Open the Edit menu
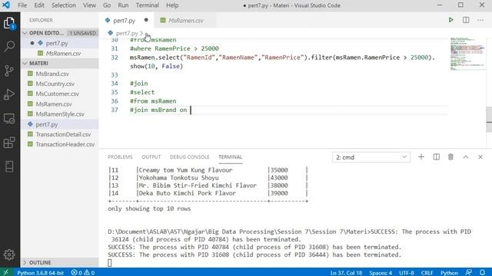The height and width of the screenshot is (276, 492). pos(39,5)
